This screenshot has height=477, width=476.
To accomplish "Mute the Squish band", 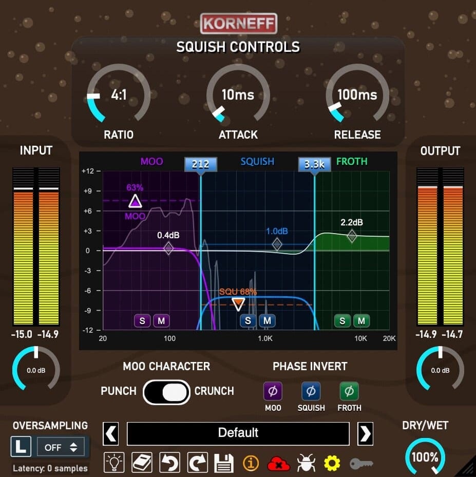I will (267, 321).
